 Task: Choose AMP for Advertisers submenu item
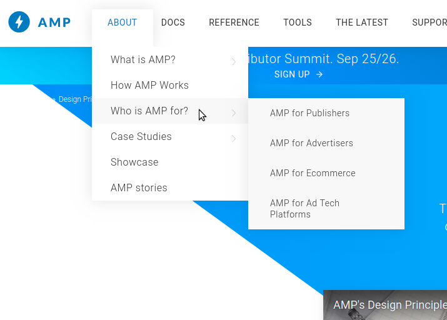(x=311, y=143)
